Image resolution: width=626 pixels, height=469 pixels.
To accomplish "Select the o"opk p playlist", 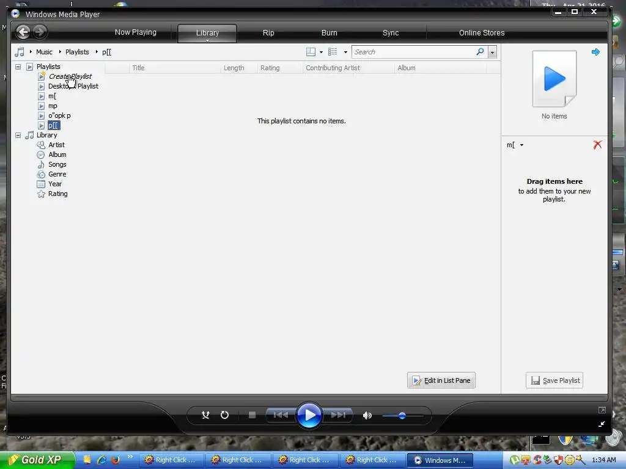I will 59,115.
